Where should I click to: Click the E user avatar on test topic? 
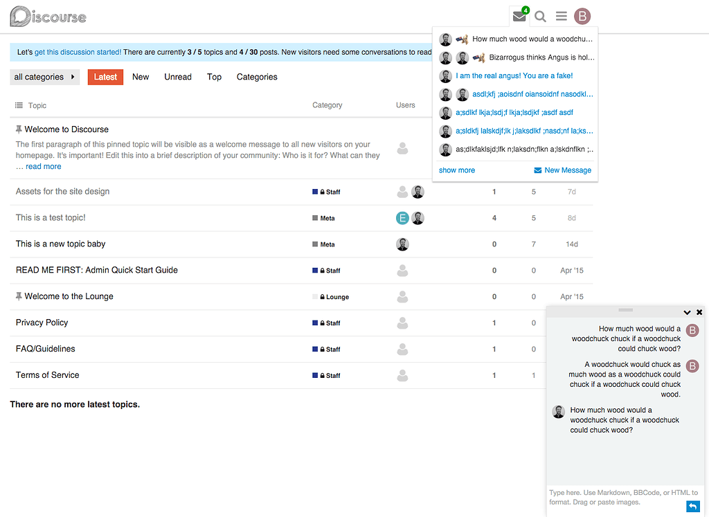(x=402, y=218)
